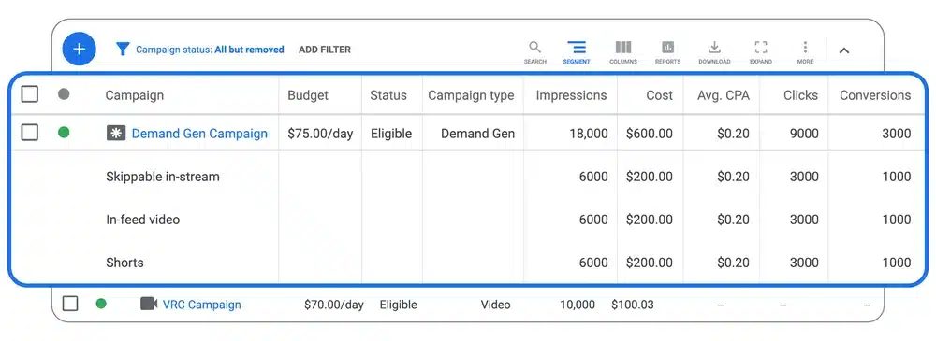Check the Demand Gen Campaign row checkbox

coord(30,133)
